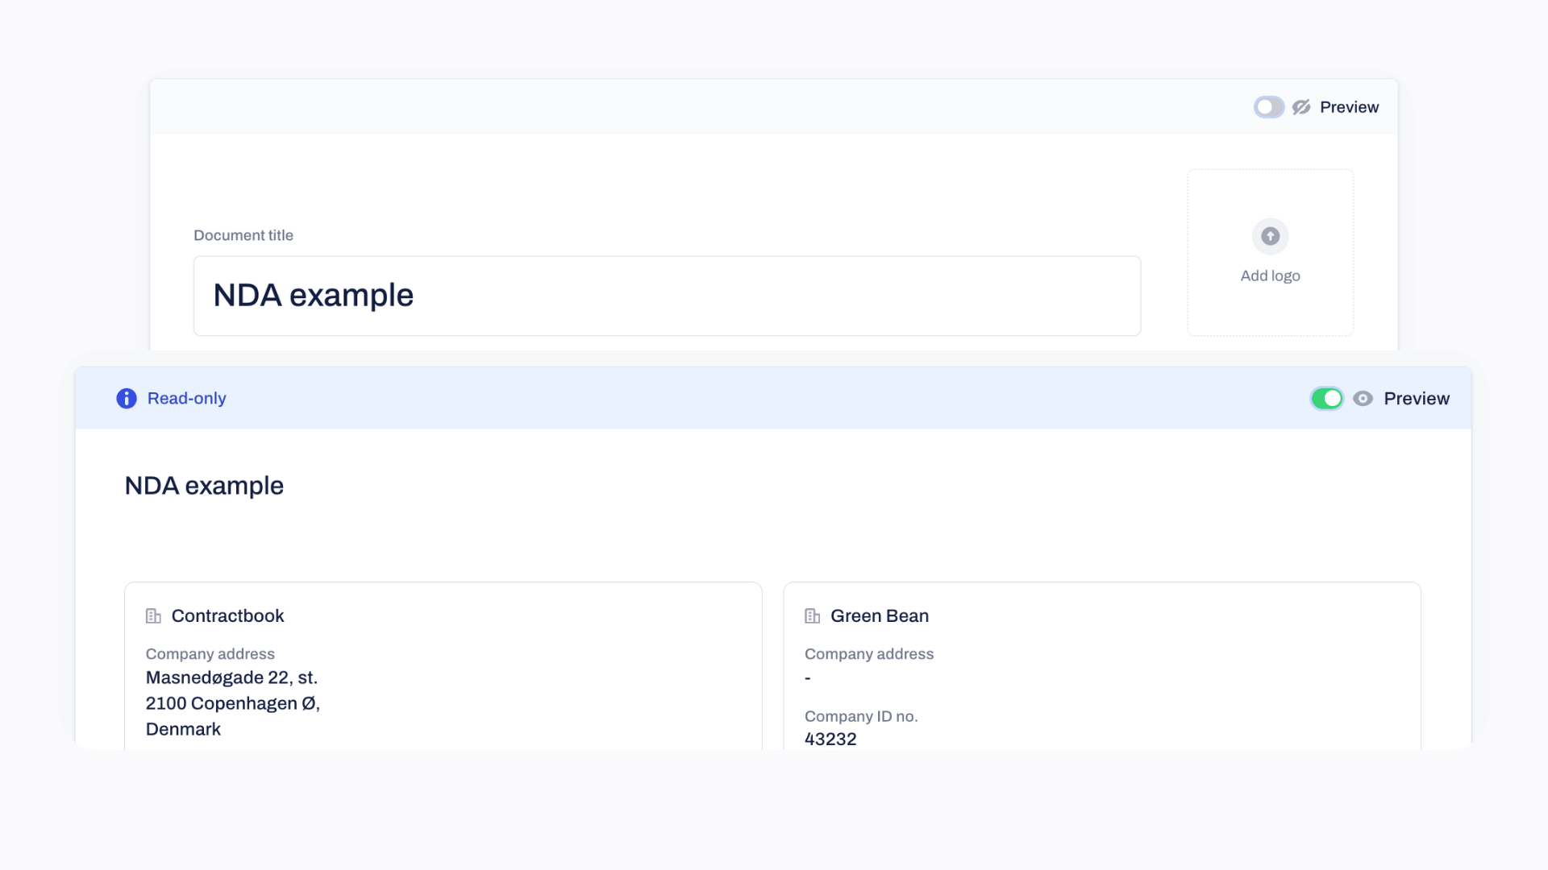The height and width of the screenshot is (870, 1548).
Task: Click the building icon next to Contractbook
Action: (153, 616)
